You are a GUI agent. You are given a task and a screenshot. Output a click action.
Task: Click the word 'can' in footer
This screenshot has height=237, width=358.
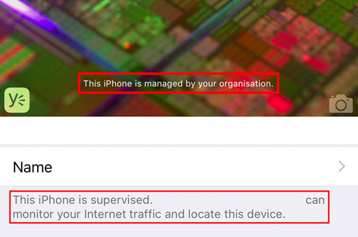(315, 201)
